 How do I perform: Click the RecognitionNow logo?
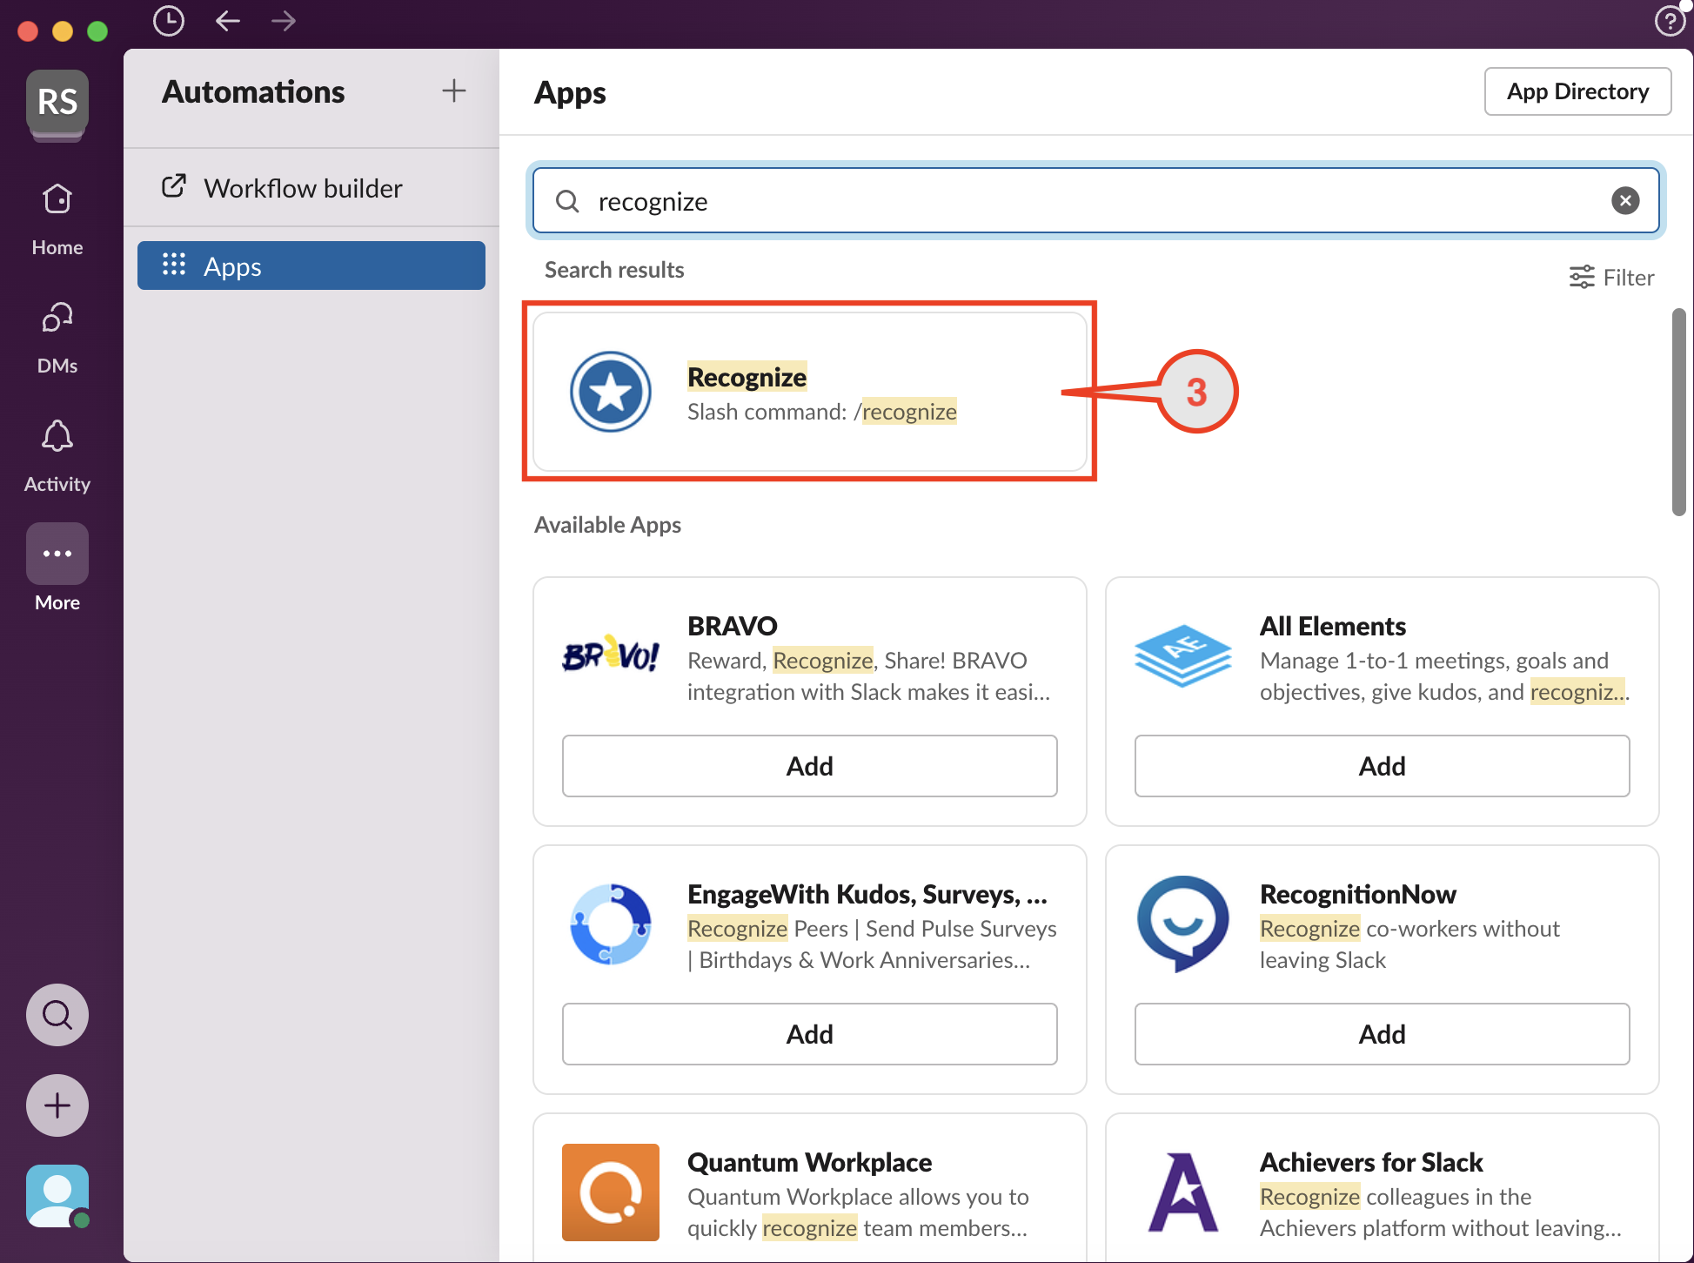pyautogui.click(x=1183, y=924)
